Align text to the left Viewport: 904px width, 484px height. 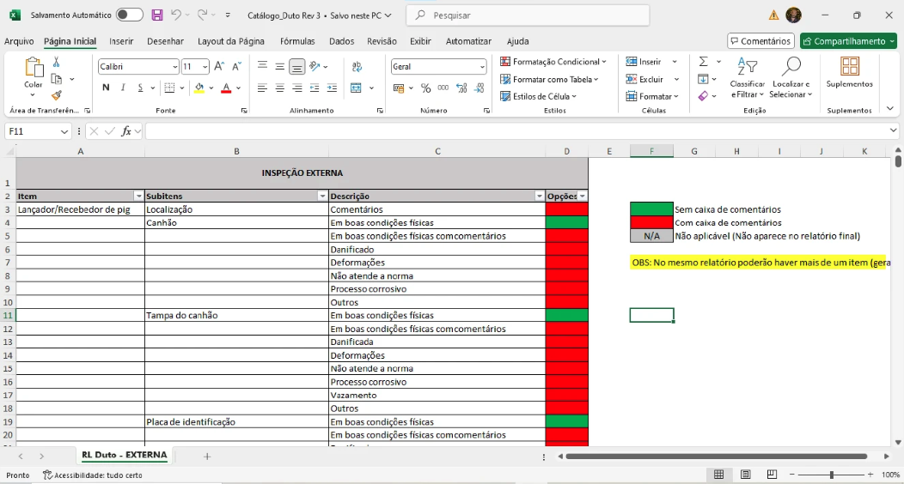[262, 88]
